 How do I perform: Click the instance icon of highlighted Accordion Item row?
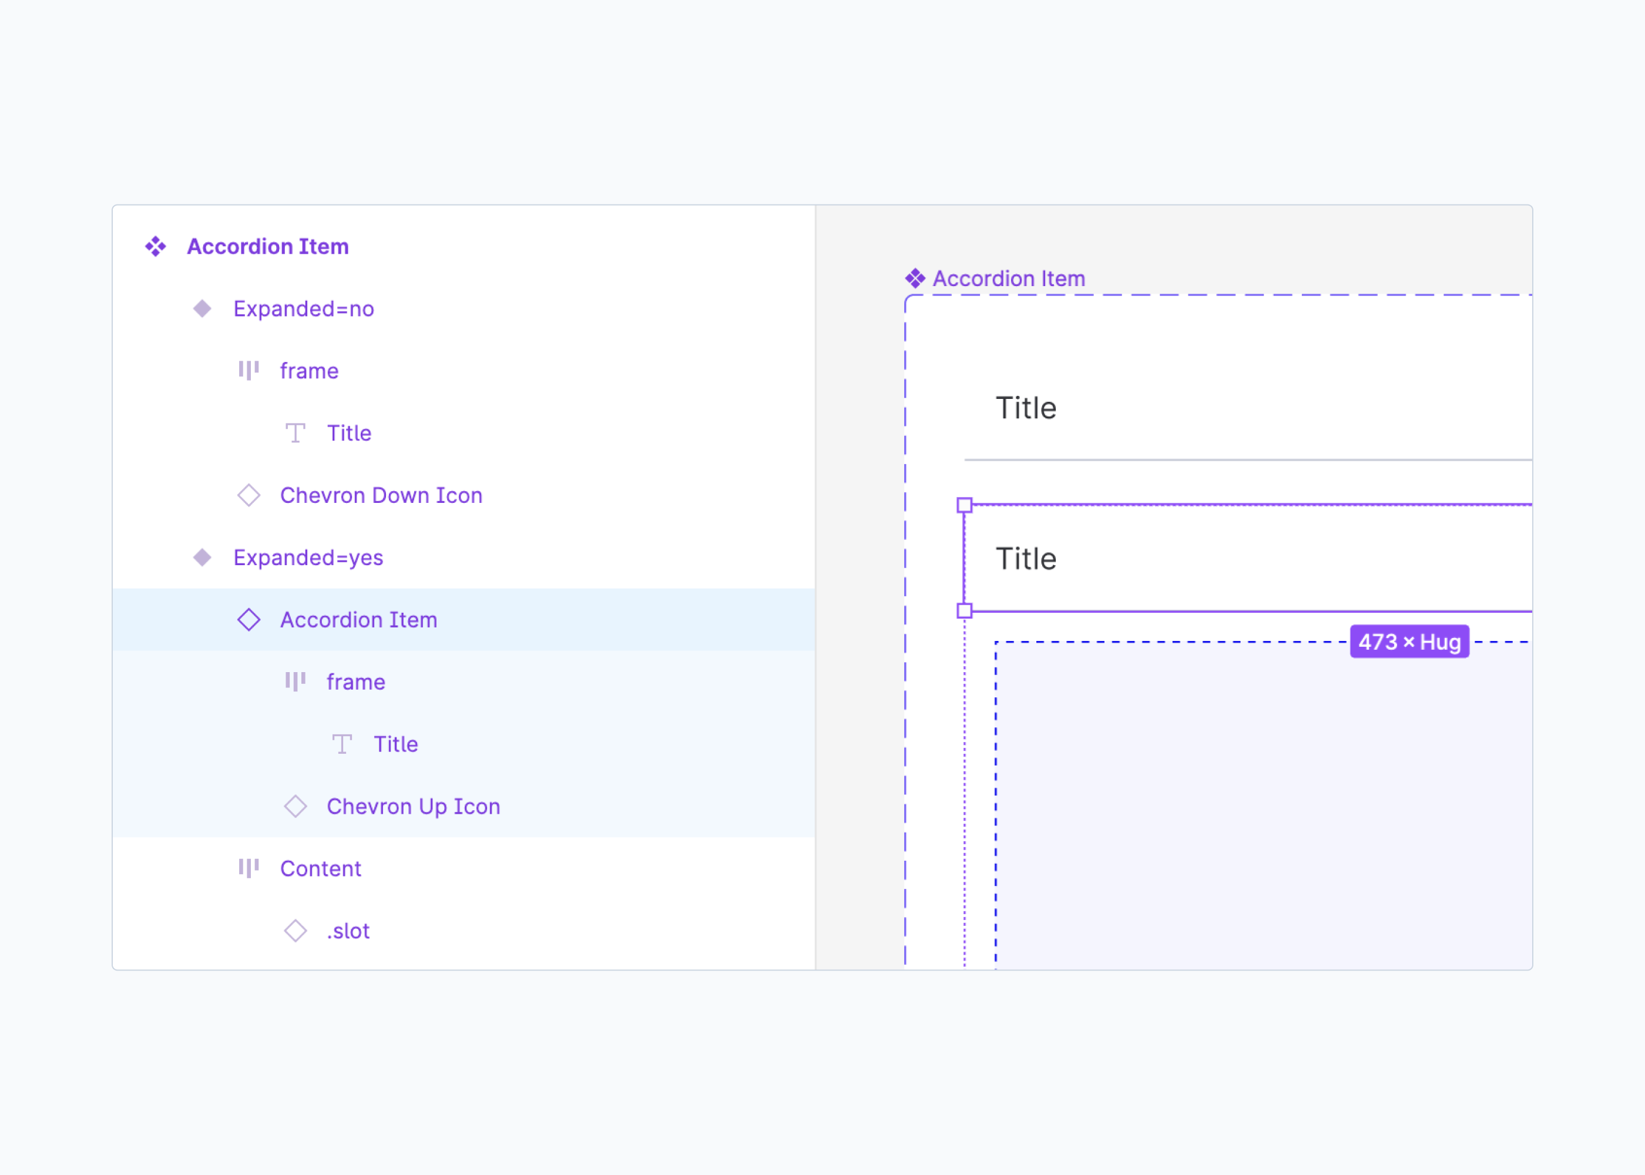[x=249, y=620]
